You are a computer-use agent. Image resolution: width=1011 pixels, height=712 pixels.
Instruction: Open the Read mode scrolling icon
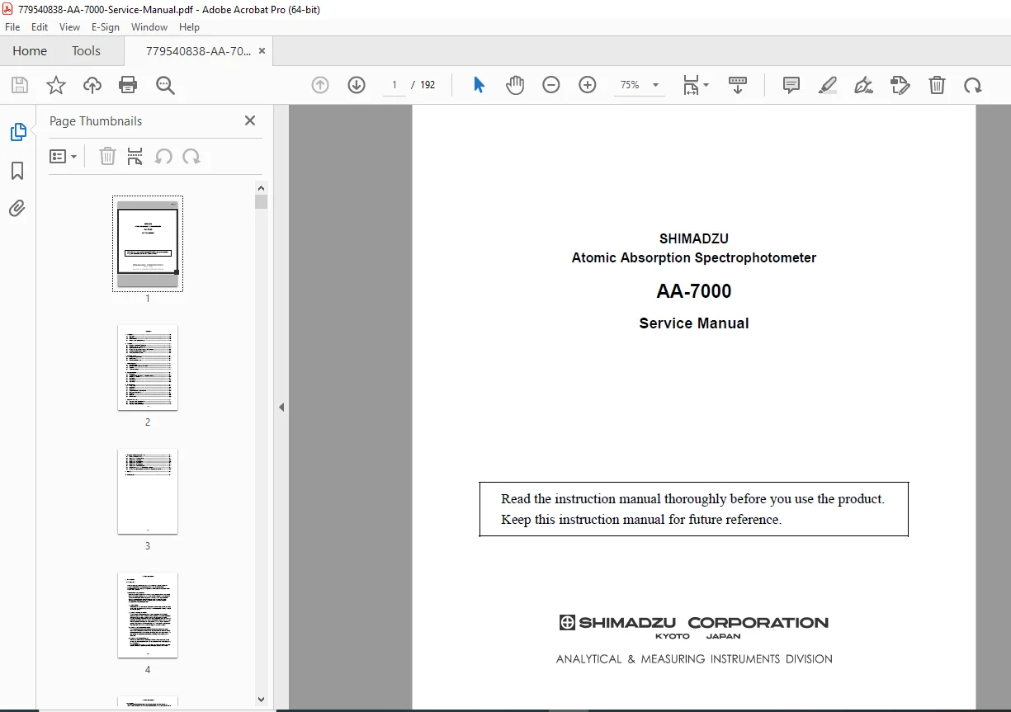tap(738, 85)
